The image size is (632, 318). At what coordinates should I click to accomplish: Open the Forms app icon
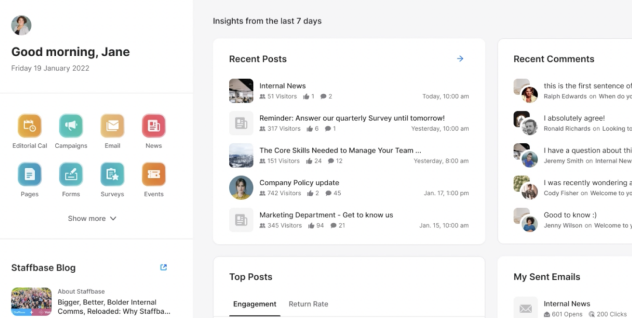tap(71, 175)
